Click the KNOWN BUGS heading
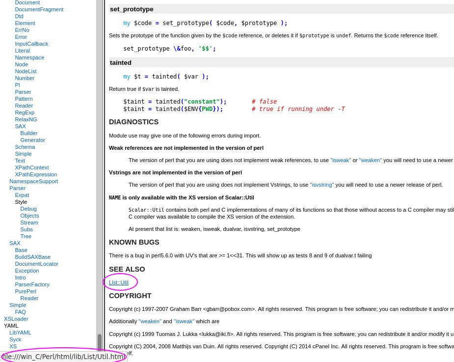454x362 pixels. [x=134, y=242]
